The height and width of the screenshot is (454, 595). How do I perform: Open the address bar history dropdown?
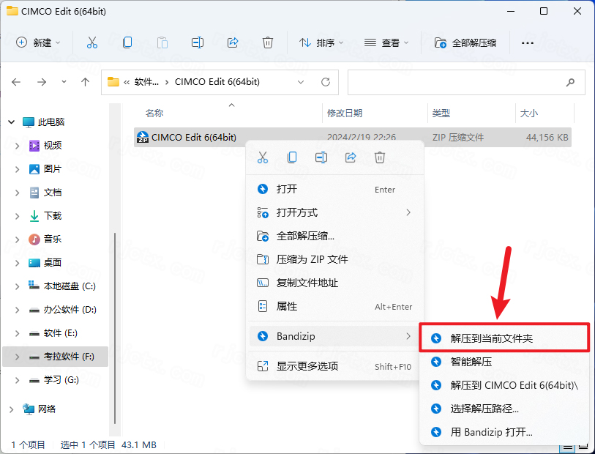pyautogui.click(x=301, y=82)
